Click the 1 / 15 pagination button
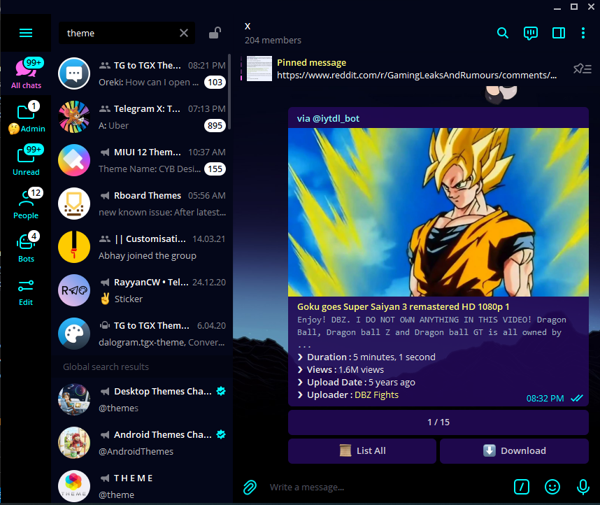The image size is (600, 505). 438,422
